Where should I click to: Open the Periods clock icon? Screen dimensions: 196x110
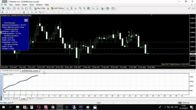107,8
